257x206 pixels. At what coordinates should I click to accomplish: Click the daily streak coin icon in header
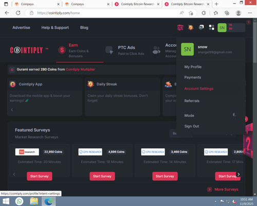coord(191,27)
